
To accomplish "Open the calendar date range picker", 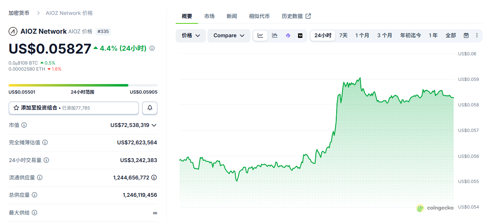I will (x=466, y=35).
